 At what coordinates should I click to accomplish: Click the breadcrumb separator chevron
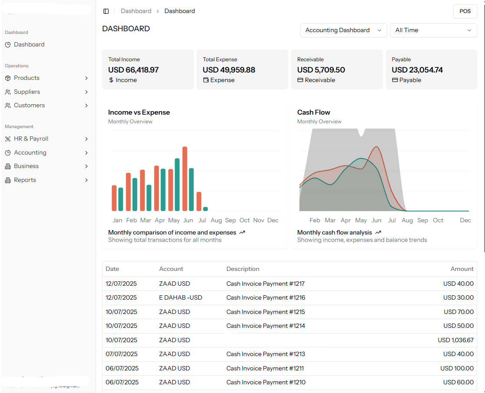[x=158, y=11]
